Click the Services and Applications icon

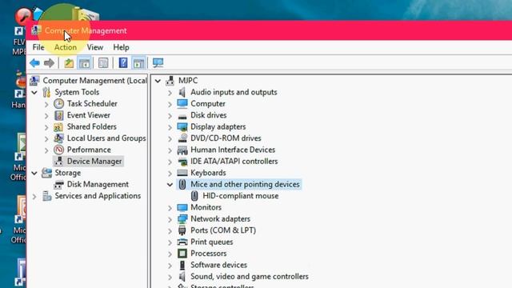(47, 196)
